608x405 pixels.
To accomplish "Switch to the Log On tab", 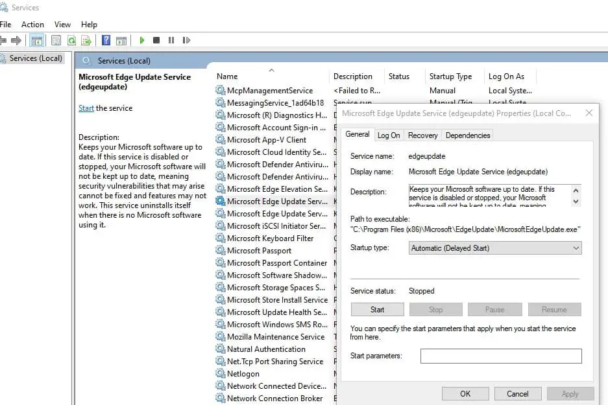I will pos(389,135).
